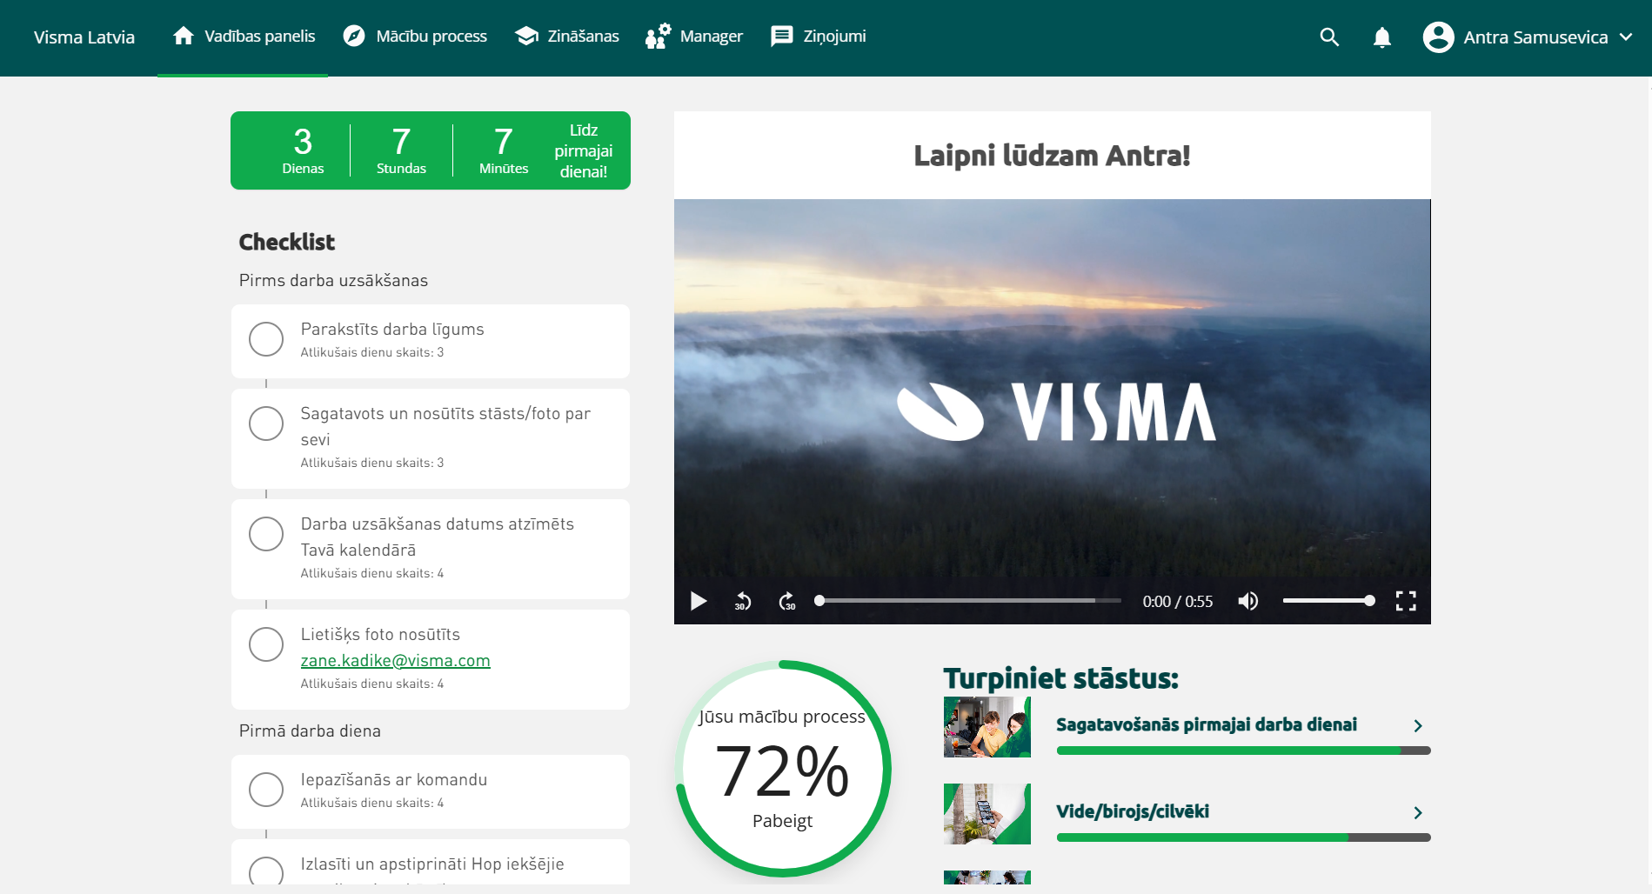Go to Vadības panelis tab

(x=243, y=37)
